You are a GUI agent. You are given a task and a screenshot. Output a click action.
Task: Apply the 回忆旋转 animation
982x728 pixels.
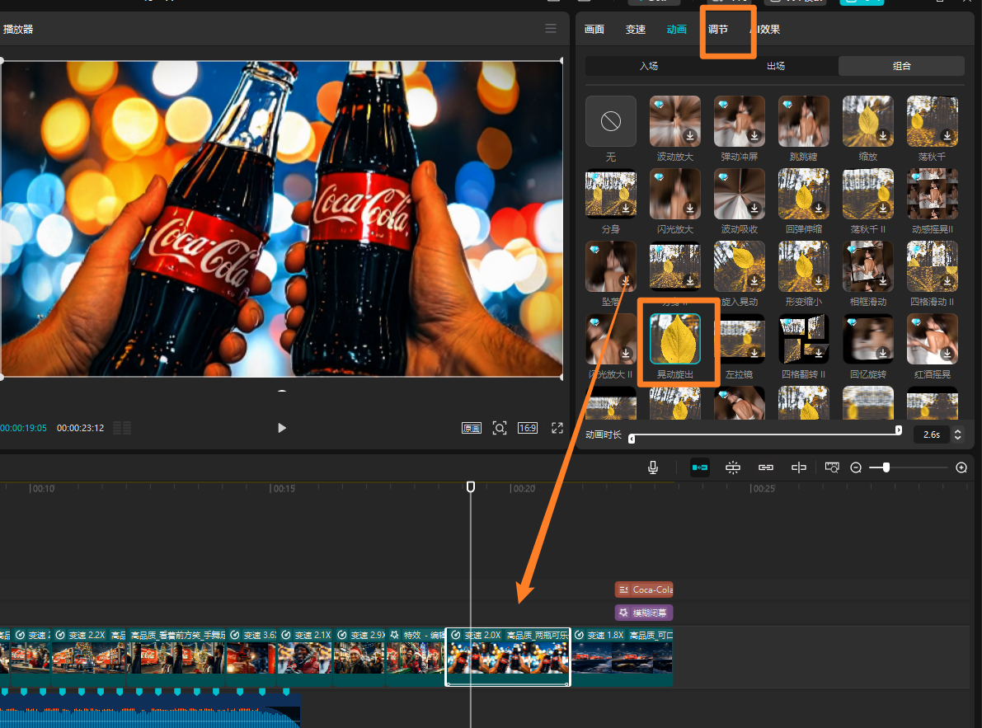[868, 340]
